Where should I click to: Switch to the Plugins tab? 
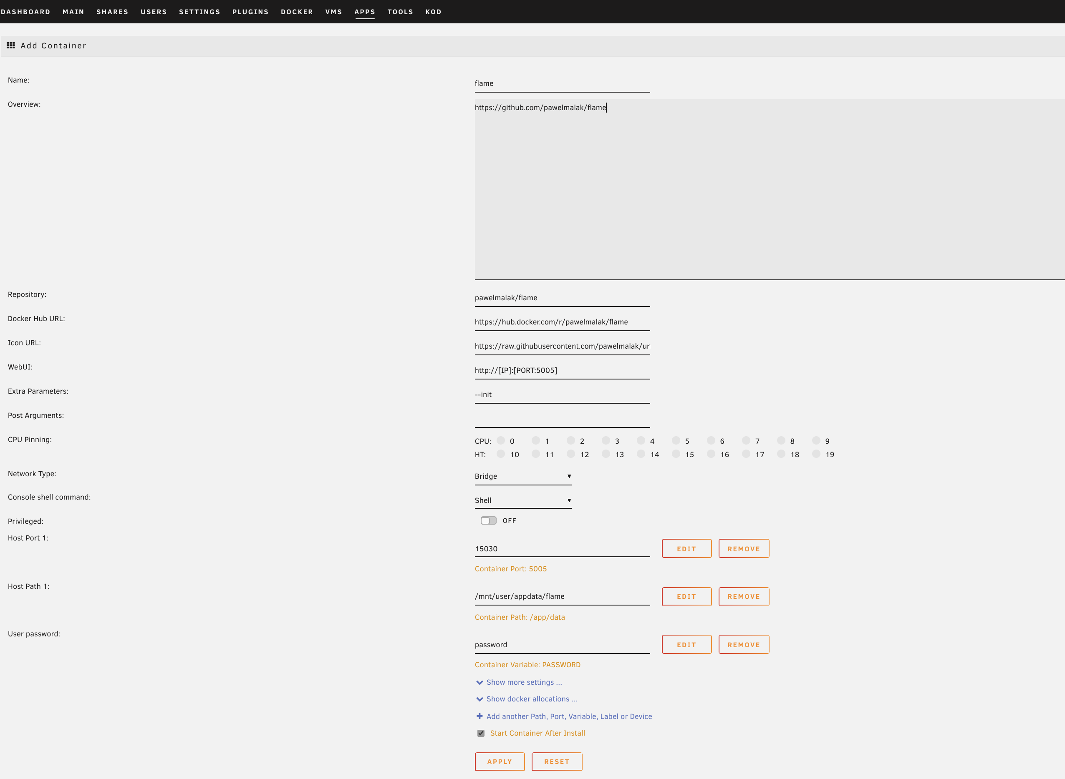pos(250,12)
